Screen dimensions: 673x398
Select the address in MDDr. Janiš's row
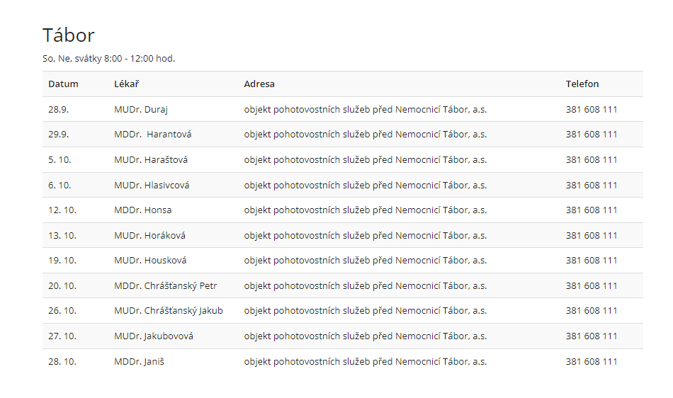[x=365, y=361]
